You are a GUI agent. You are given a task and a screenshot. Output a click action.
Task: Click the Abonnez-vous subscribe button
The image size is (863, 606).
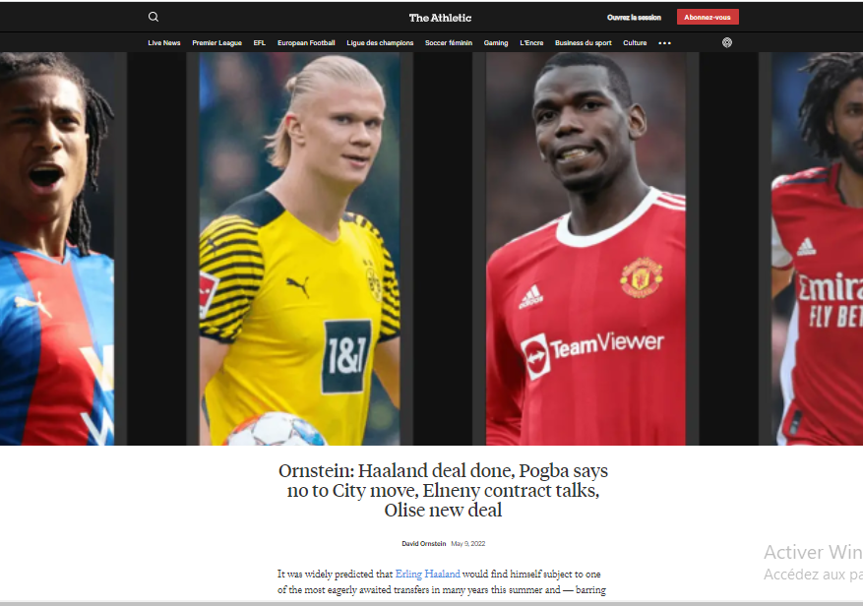pyautogui.click(x=708, y=17)
